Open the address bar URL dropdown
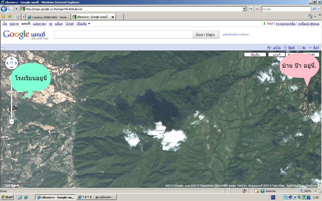 click(x=244, y=9)
